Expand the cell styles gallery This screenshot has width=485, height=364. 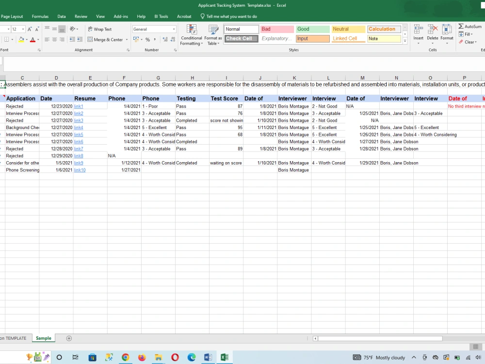[x=405, y=41]
